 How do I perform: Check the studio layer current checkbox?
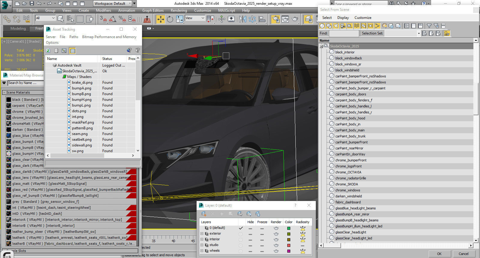click(x=240, y=245)
